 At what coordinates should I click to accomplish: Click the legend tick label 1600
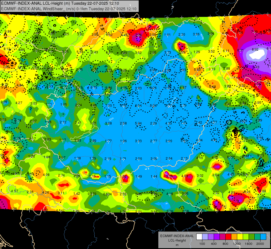point(248,244)
